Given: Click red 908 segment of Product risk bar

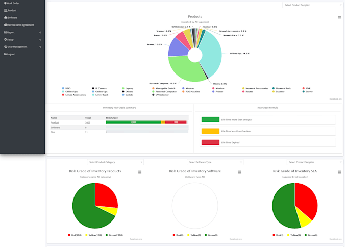Looking at the screenshot, I should (x=176, y=122).
